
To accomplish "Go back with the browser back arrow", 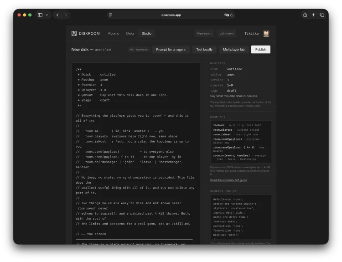I will click(57, 15).
